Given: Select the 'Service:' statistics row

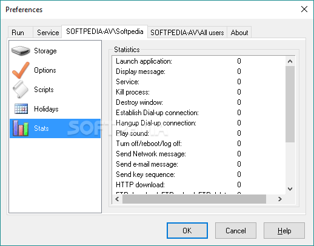Looking at the screenshot, I should coord(199,82).
